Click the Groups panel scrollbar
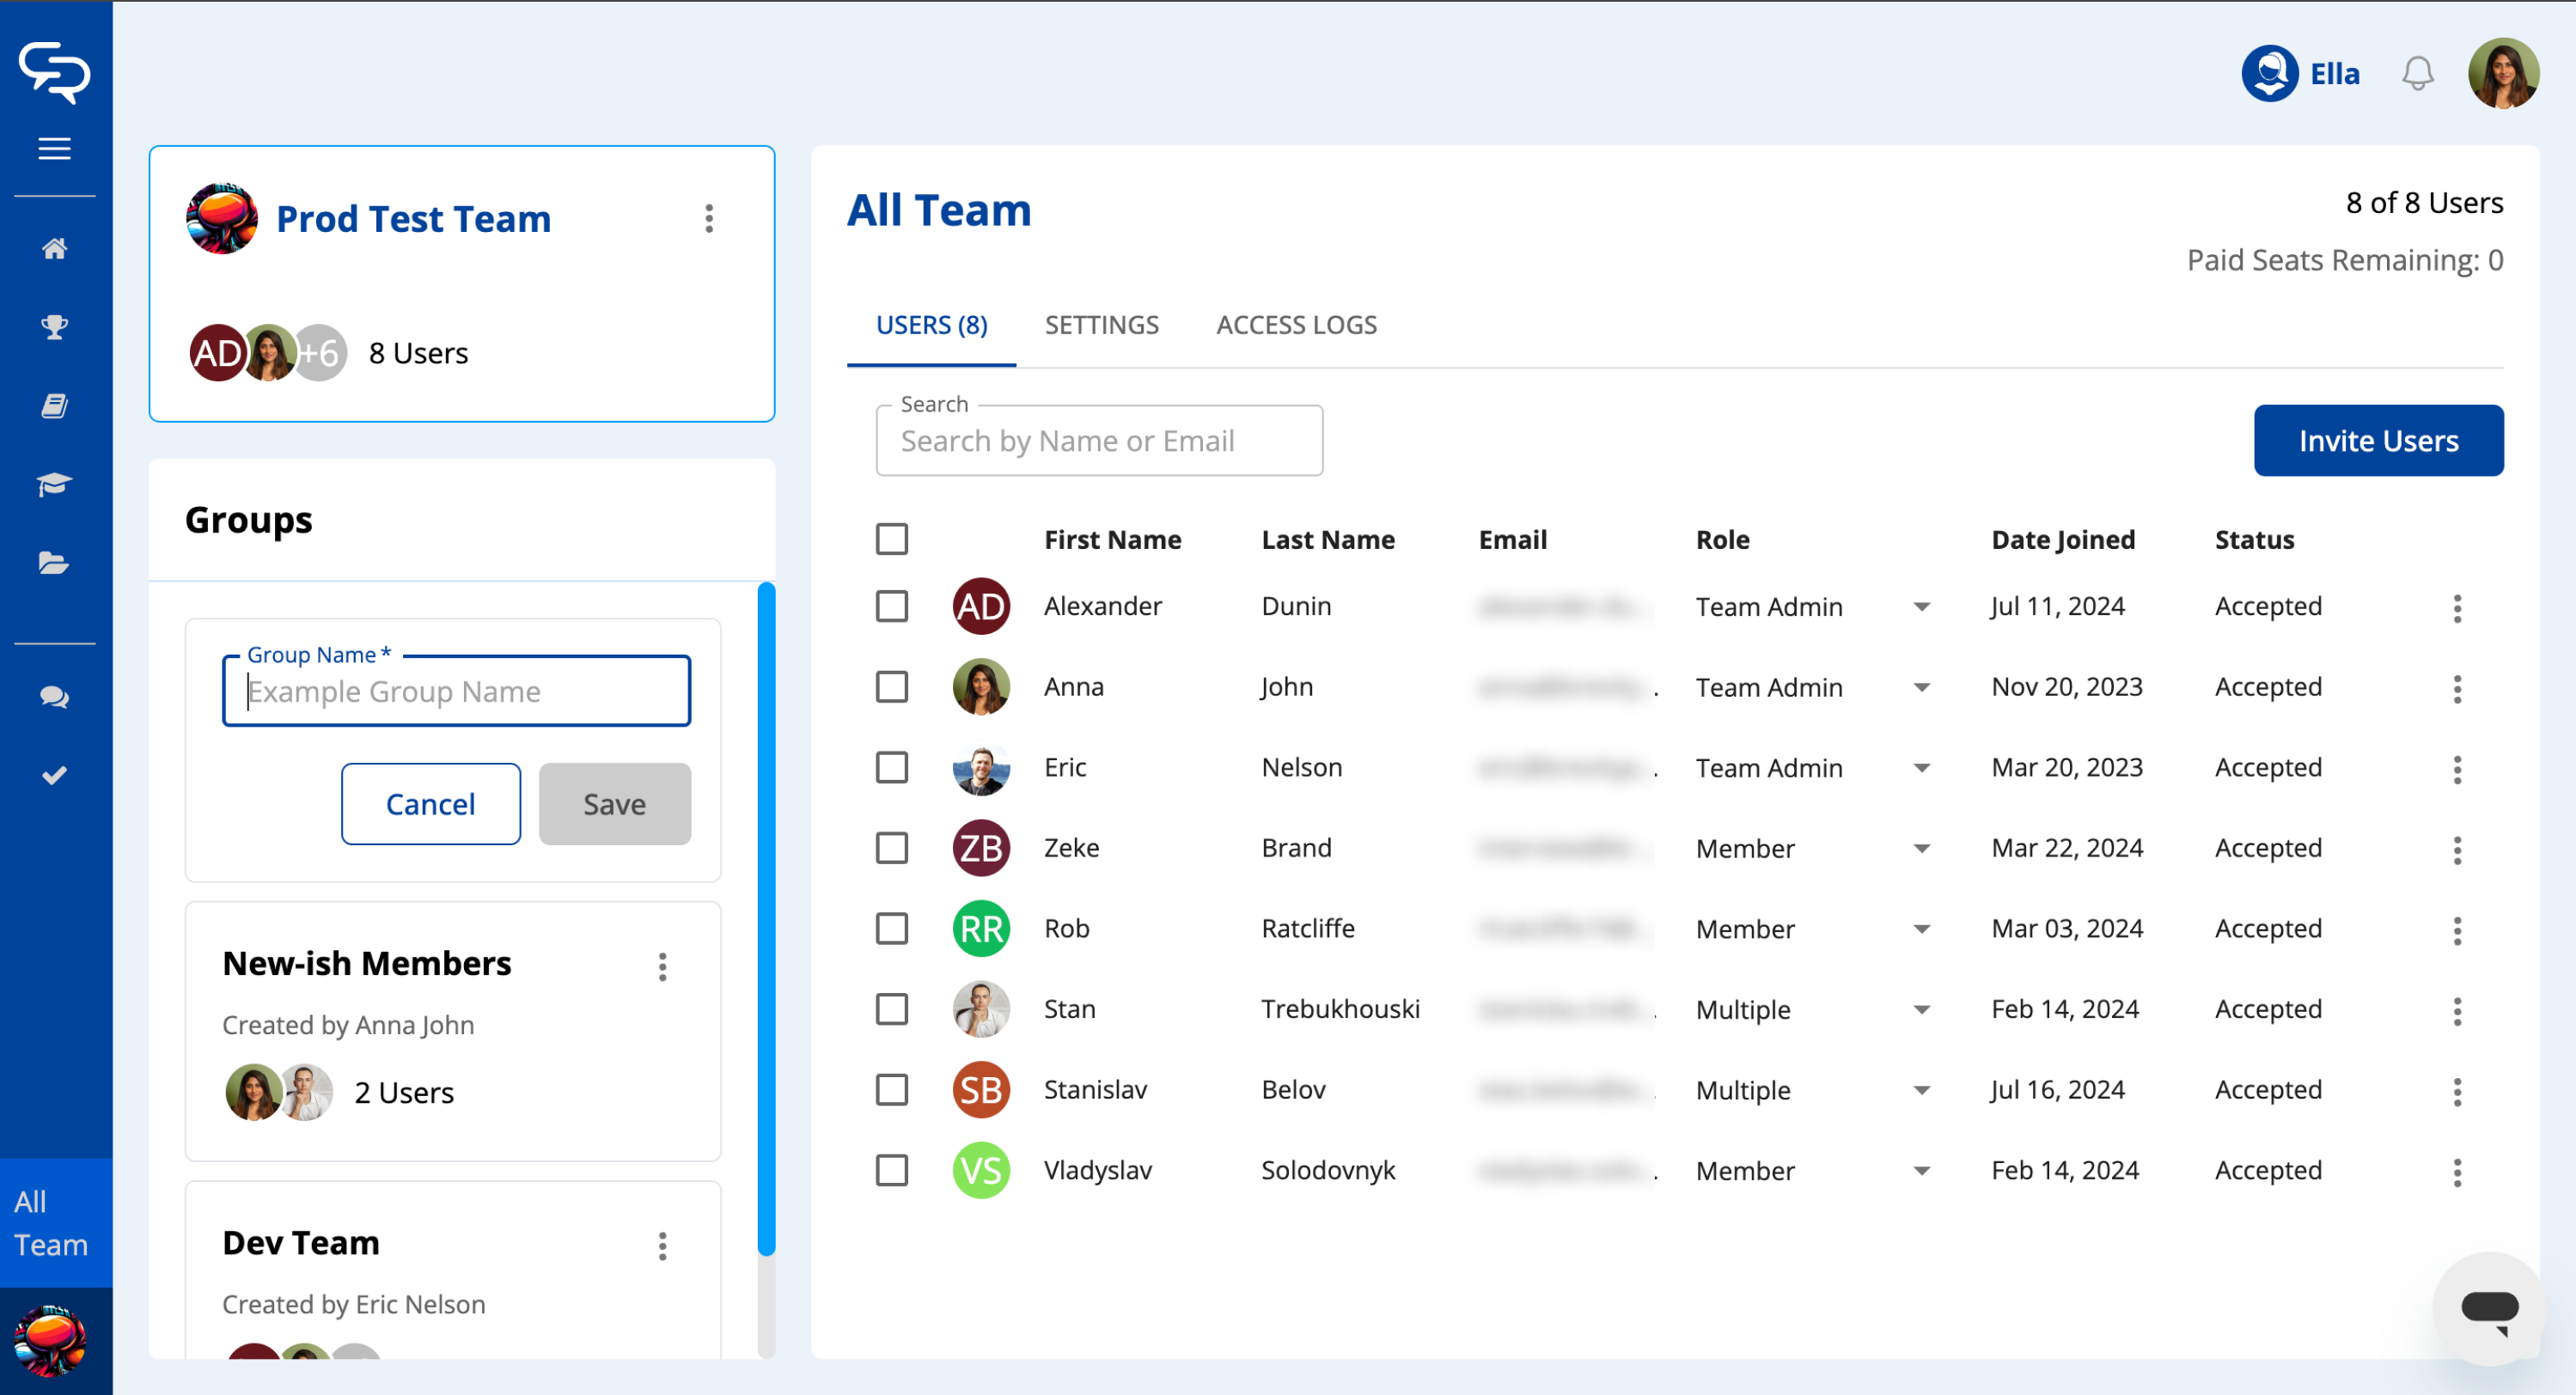The width and height of the screenshot is (2576, 1395). [766, 920]
